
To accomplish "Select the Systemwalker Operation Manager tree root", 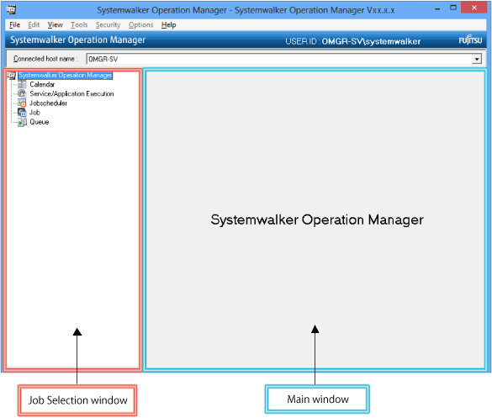I will pos(66,76).
